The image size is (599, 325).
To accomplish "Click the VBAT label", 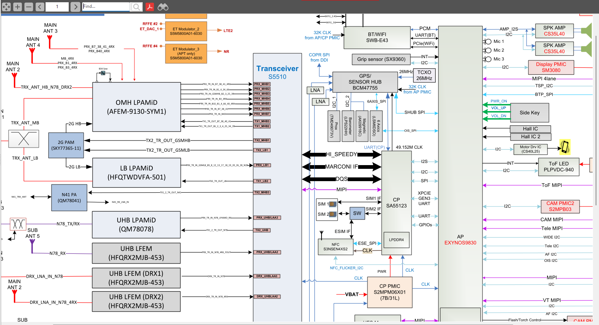I will pyautogui.click(x=352, y=294).
